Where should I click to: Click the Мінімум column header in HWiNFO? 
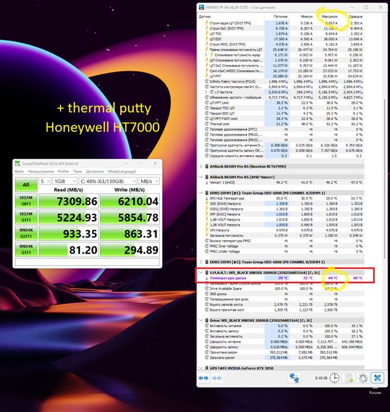[x=301, y=16]
